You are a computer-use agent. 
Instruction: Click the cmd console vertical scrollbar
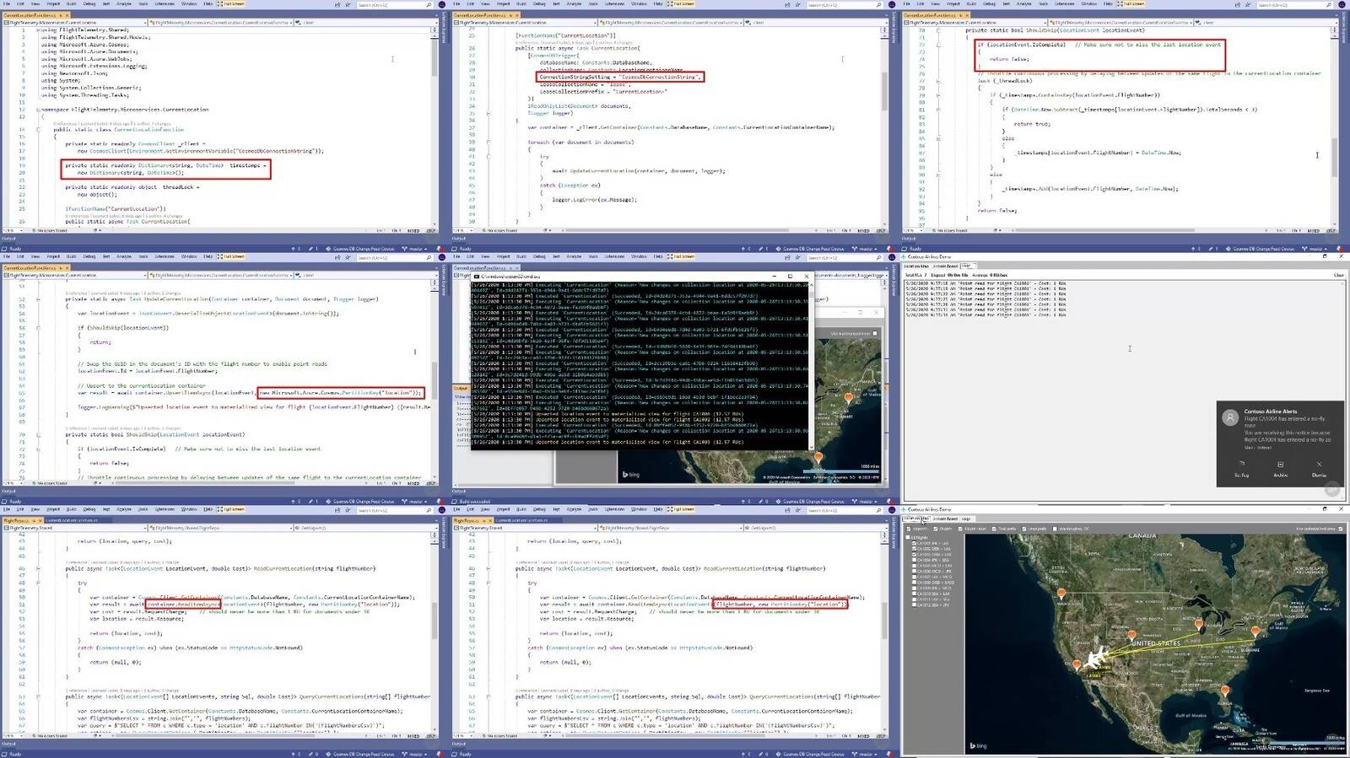tap(812, 364)
